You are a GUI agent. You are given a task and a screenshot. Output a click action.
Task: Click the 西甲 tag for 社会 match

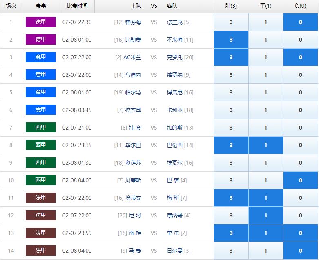(x=40, y=128)
